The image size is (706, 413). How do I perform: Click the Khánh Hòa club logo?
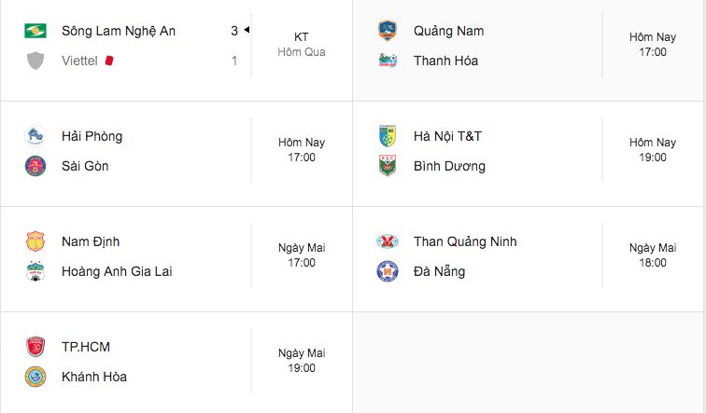point(35,377)
